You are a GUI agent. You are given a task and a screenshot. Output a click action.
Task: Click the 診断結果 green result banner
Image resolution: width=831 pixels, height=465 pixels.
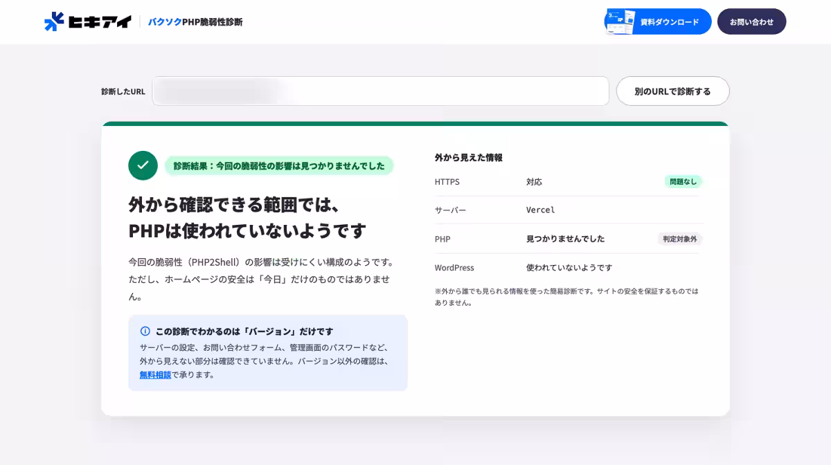[279, 166]
